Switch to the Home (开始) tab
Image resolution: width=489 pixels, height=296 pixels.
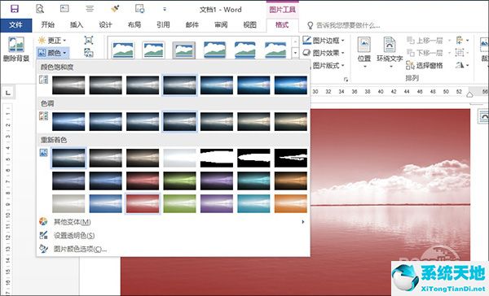(x=48, y=25)
